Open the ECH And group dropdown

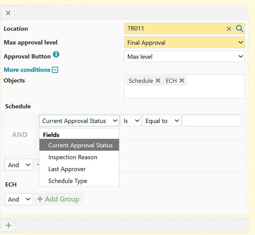coord(19,199)
